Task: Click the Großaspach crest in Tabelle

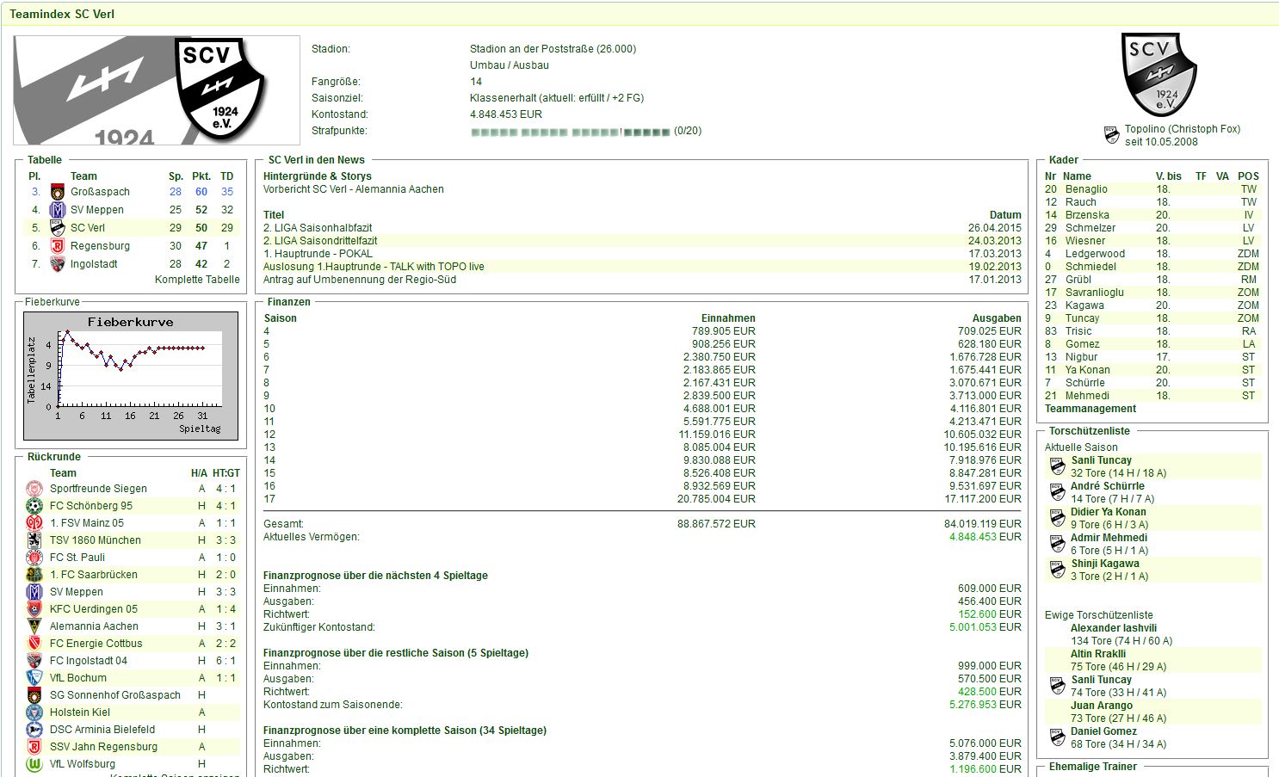Action: click(x=58, y=192)
